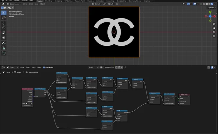This screenshot has height=134, width=218.
Task: Select the 3D Cursor tool
Action: tap(4, 18)
